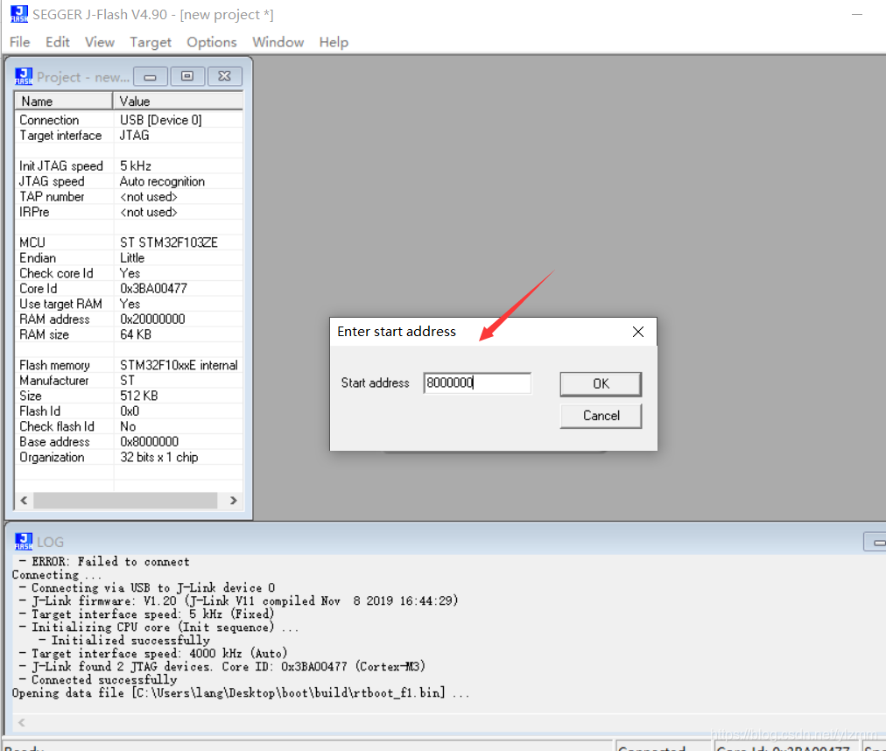Click log line about J-Link firmware
This screenshot has height=751, width=886.
(238, 600)
